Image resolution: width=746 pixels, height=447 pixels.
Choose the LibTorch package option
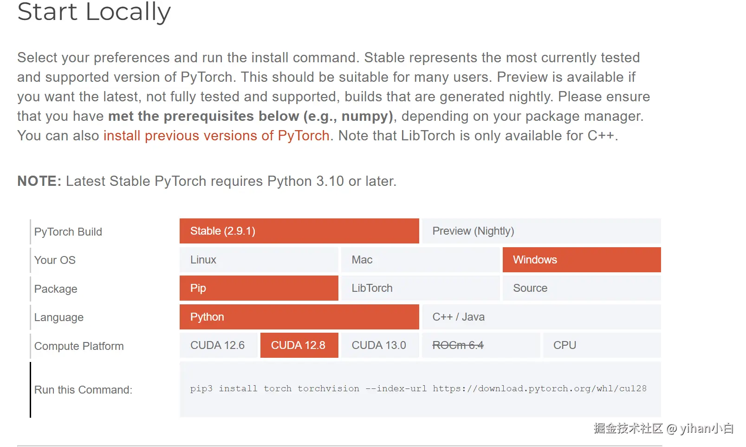(420, 288)
